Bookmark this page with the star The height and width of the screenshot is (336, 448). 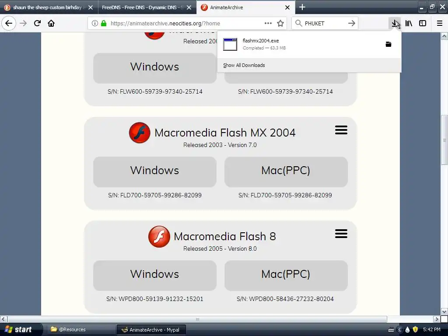click(x=280, y=23)
